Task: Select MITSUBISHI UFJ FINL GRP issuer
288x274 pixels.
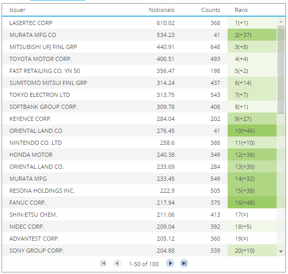Action: pyautogui.click(x=43, y=47)
